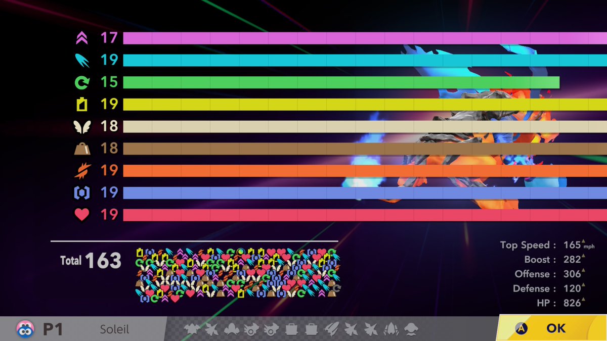Click the collected power-up icons grid
Screen dimensions: 607x341
pyautogui.click(x=238, y=275)
